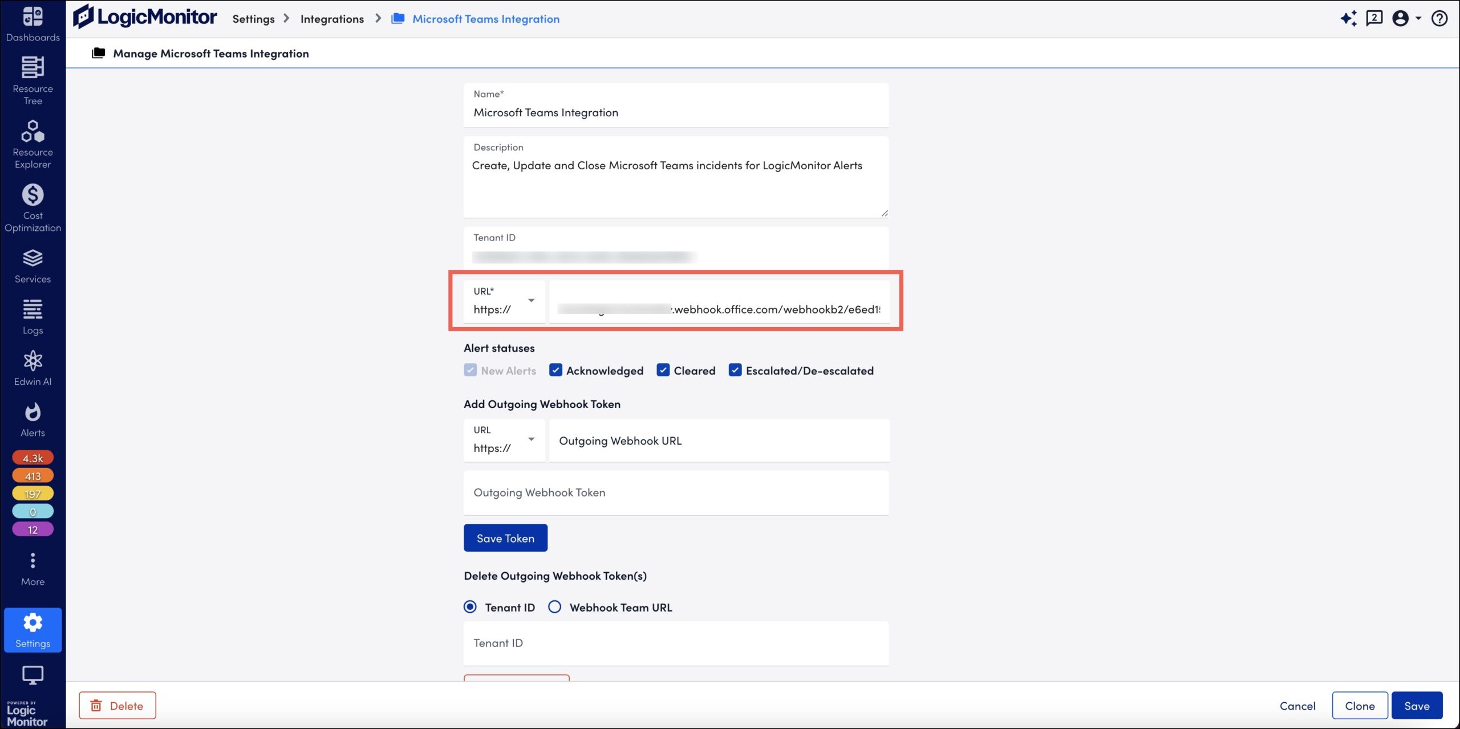
Task: Open the URL* https:// protocol dropdown
Action: pos(504,302)
